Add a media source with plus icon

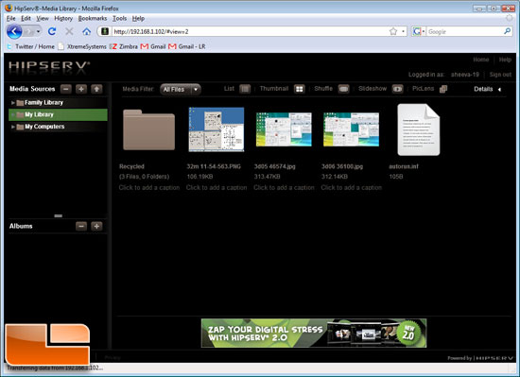81,89
